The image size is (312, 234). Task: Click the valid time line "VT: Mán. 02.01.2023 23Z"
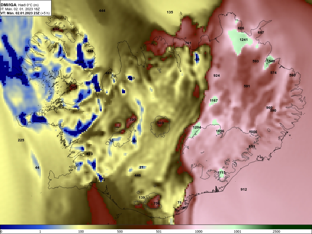point(20,13)
